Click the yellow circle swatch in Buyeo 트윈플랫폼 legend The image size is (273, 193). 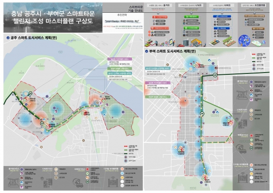tap(252, 174)
